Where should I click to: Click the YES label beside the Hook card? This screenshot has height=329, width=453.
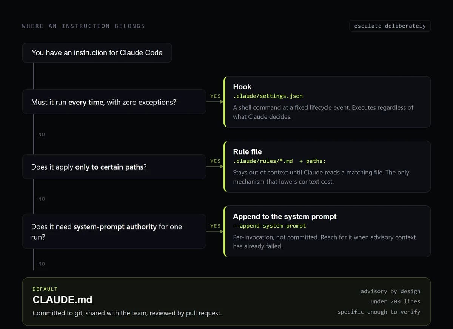tap(216, 96)
